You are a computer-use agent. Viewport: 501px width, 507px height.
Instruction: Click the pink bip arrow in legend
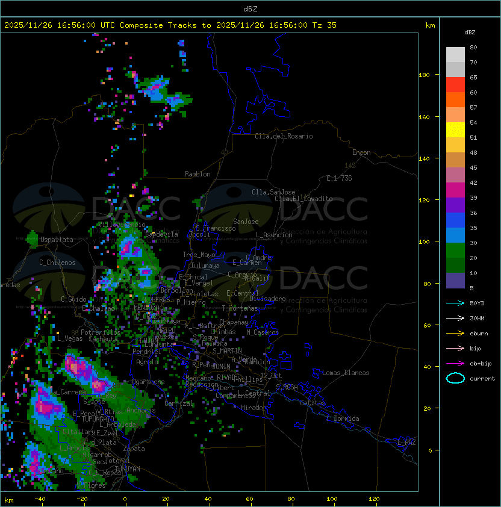click(x=455, y=349)
